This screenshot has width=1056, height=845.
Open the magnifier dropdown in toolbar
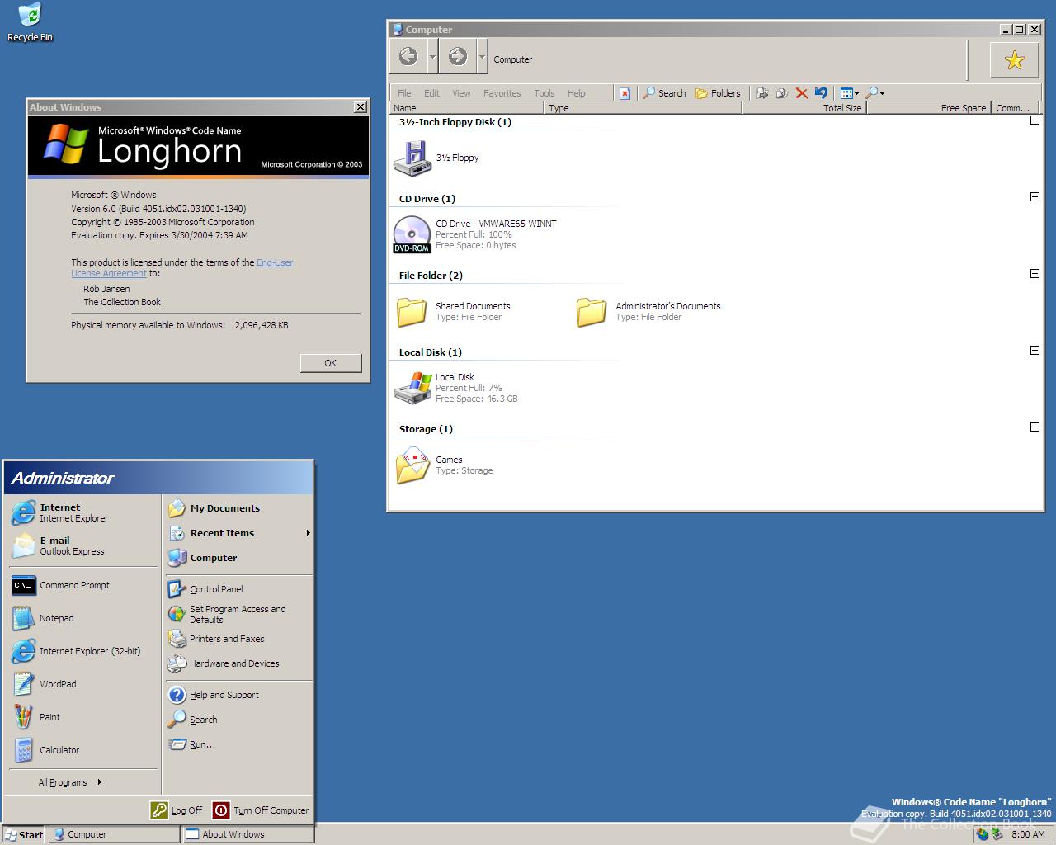point(875,93)
